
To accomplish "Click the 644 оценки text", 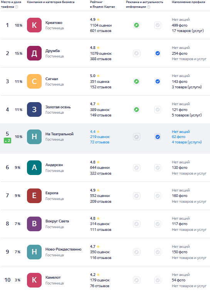I will click(x=100, y=168).
